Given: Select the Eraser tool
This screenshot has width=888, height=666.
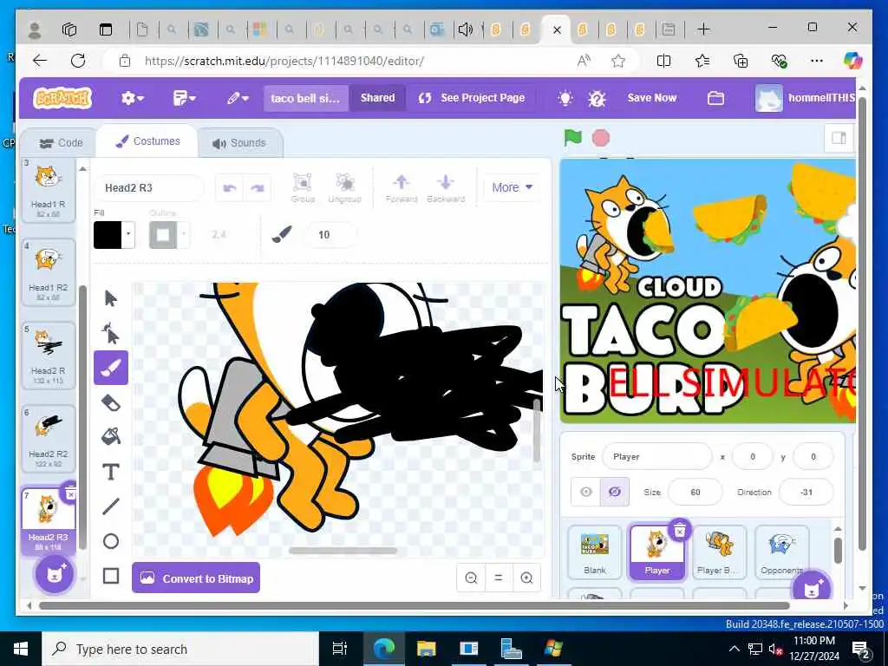Looking at the screenshot, I should tap(110, 402).
